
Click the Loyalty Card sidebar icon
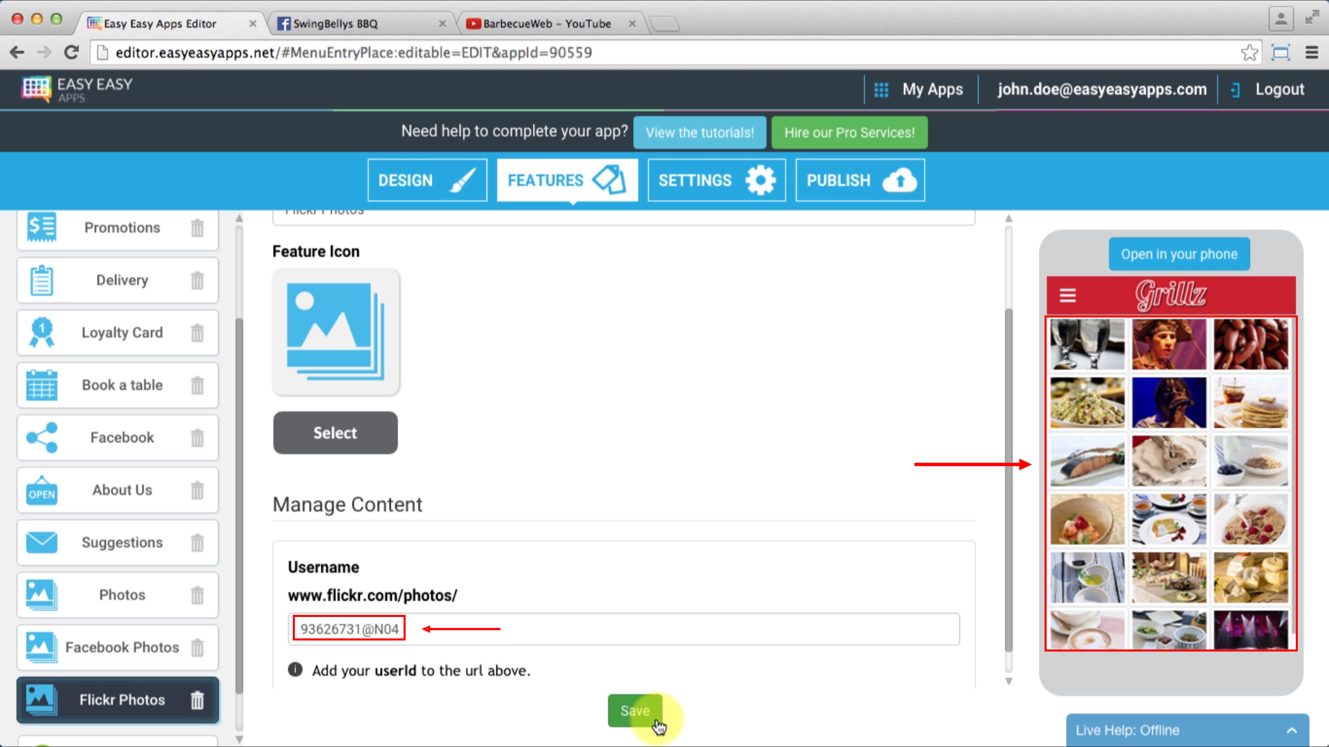pos(41,332)
